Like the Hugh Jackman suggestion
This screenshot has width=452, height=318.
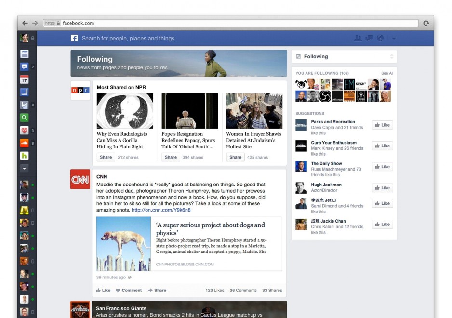[x=382, y=188]
